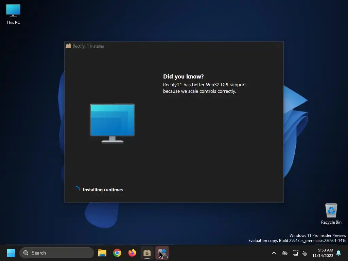This screenshot has height=261, width=348.
Task: Click the monitor illustration in installer
Action: (112, 123)
